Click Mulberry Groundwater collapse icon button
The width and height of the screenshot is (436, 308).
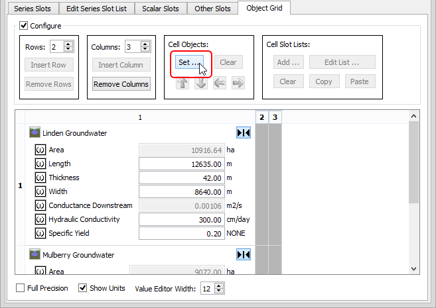[244, 255]
